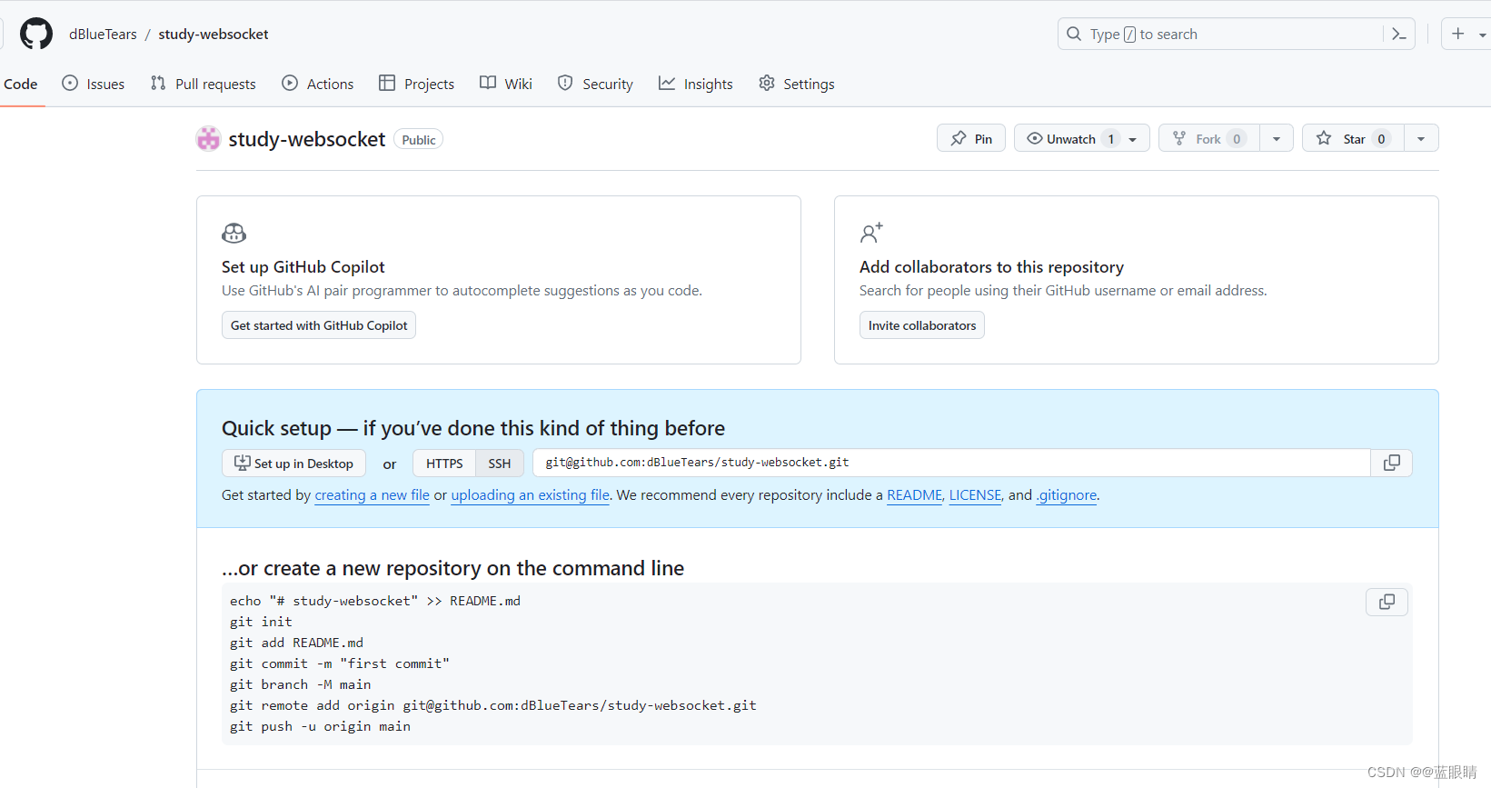Open the command palette icon in search bar
Screen dimensions: 1491x788
coord(1399,34)
